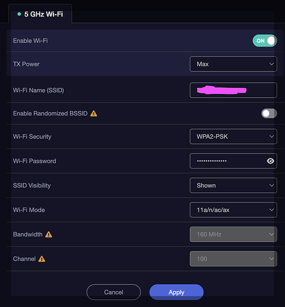Click the Cancel button
Image resolution: width=285 pixels, height=307 pixels.
coord(114,292)
